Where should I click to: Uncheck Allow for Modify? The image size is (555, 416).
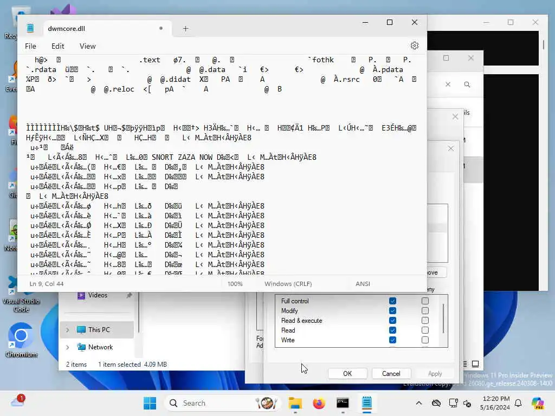[392, 310]
